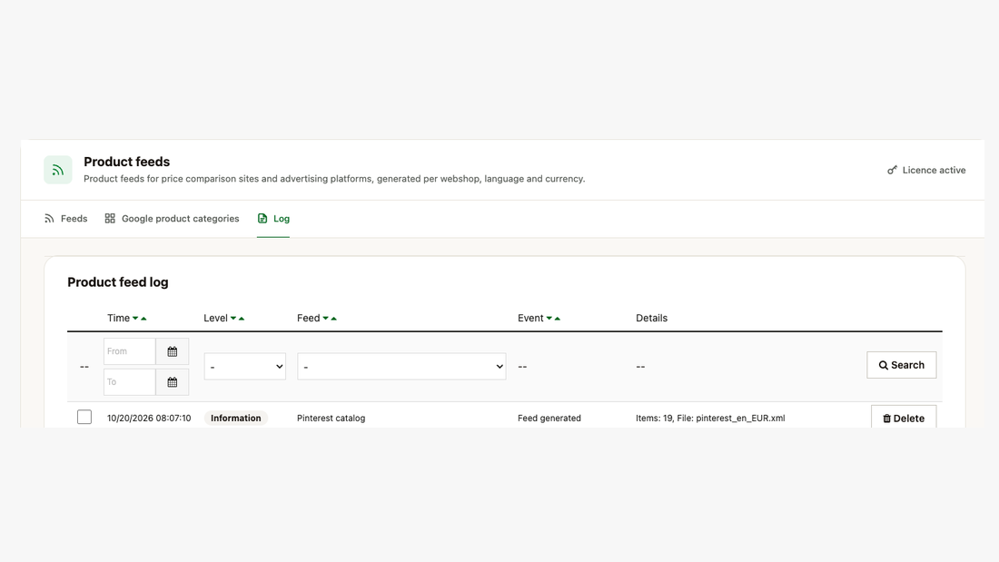Click the green Product feeds RSS icon
The image size is (999, 562).
point(58,170)
